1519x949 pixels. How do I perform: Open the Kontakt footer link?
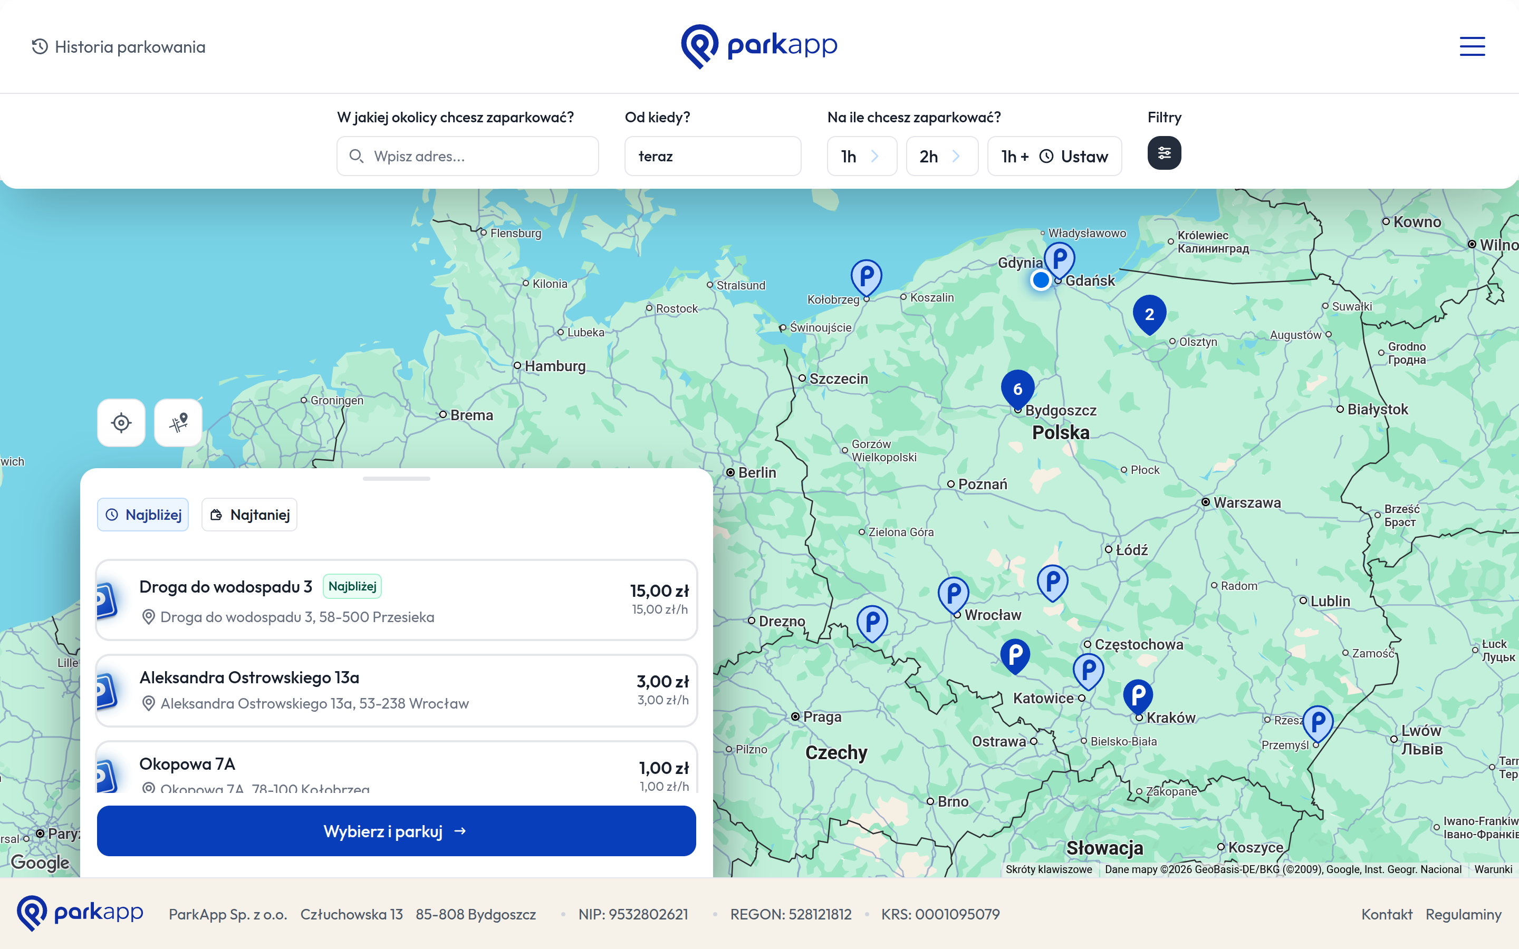1387,915
